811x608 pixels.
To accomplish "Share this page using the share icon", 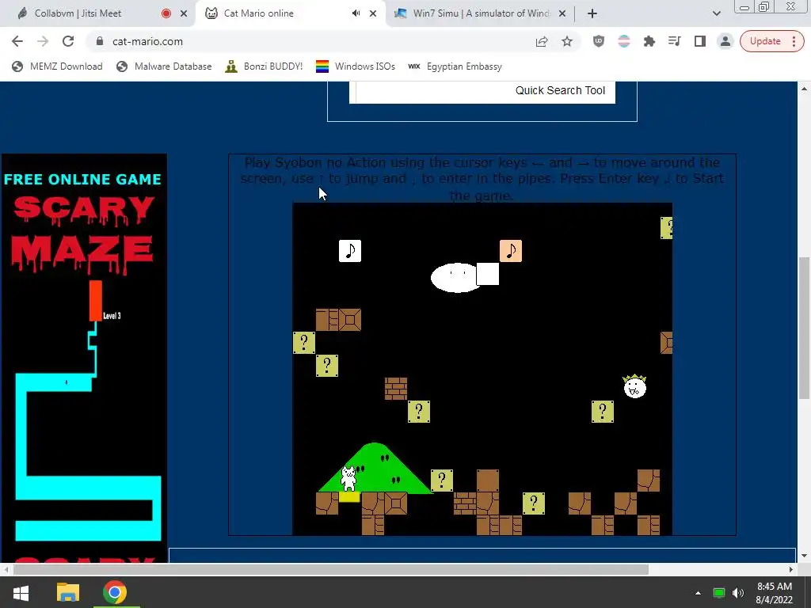I will click(x=542, y=41).
